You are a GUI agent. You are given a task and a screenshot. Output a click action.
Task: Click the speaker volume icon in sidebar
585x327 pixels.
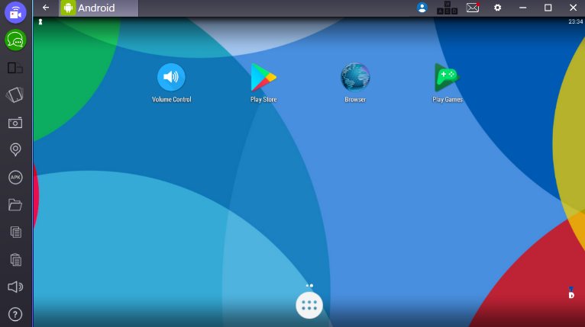point(15,287)
